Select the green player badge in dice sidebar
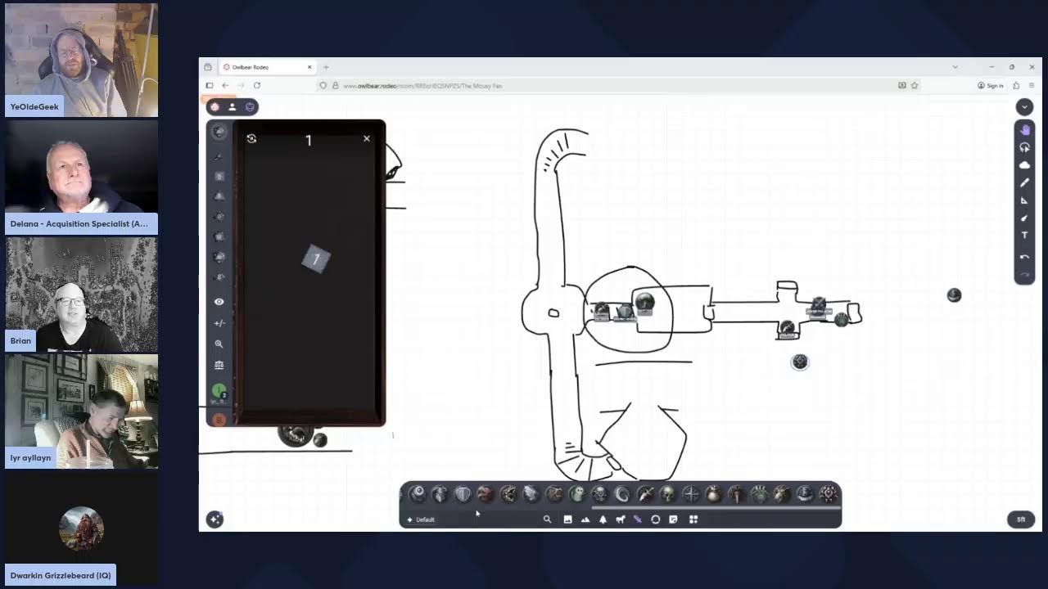The height and width of the screenshot is (589, 1048). click(219, 392)
